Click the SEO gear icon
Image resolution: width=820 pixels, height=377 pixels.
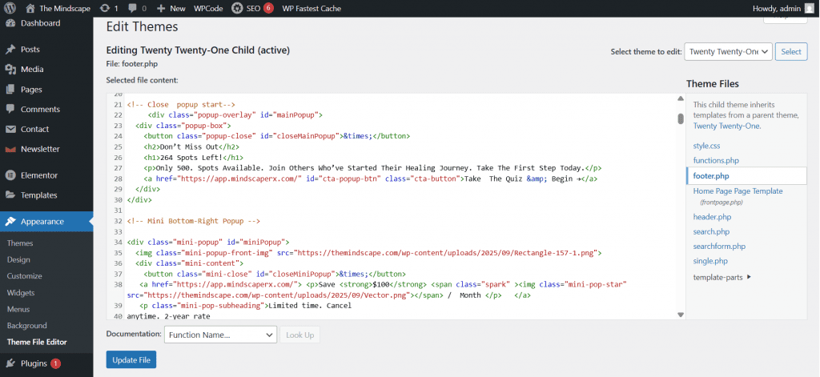238,8
